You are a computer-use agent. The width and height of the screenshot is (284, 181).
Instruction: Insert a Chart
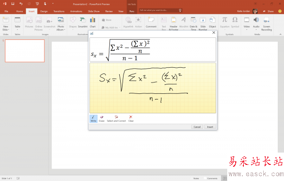point(93,23)
